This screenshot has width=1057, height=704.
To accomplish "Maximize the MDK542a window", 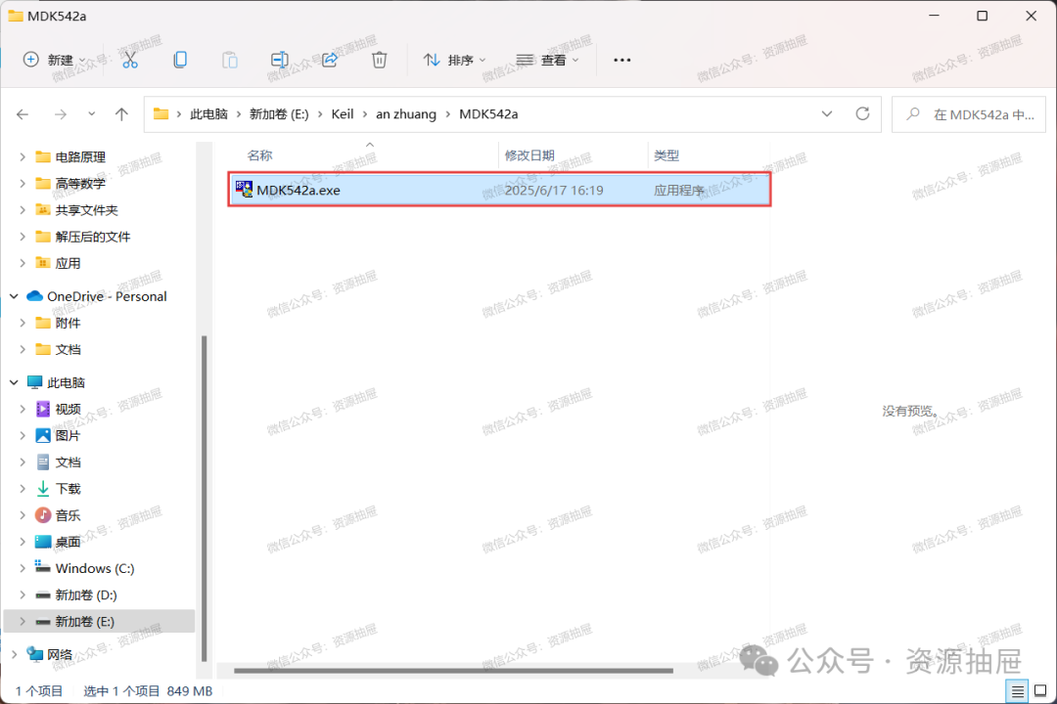I will tap(983, 16).
